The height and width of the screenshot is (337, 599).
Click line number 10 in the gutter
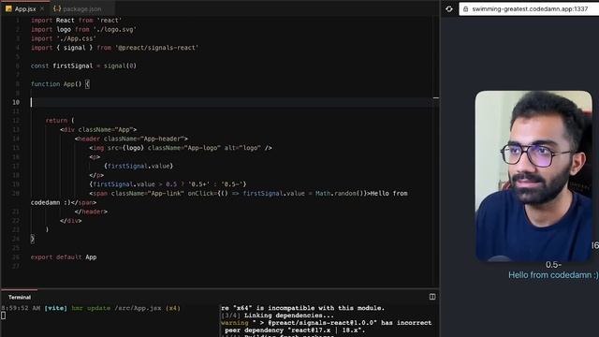(16, 102)
